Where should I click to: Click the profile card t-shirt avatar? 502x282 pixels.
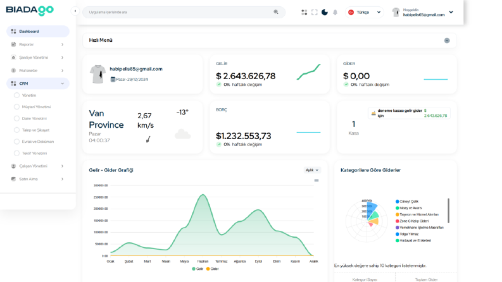point(97,74)
